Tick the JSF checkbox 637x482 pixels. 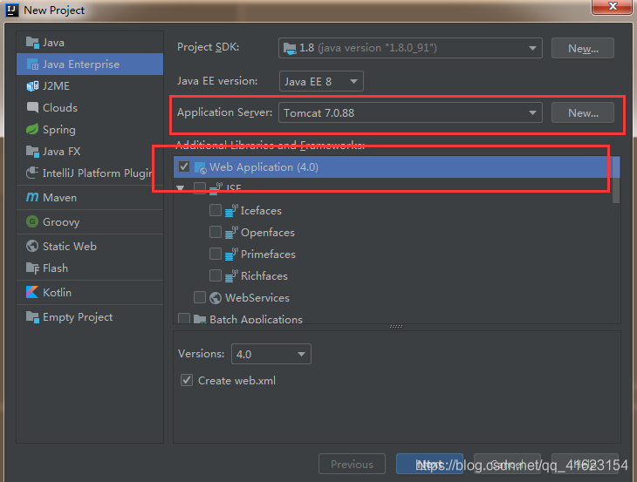200,188
